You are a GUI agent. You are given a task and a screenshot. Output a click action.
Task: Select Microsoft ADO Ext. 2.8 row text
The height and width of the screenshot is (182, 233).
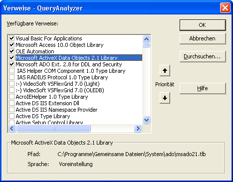click(69, 64)
